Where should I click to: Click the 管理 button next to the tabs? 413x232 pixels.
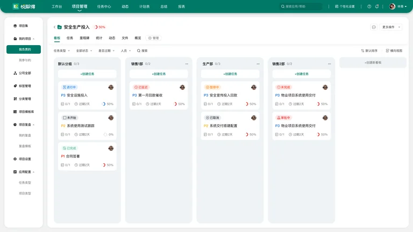click(x=154, y=38)
